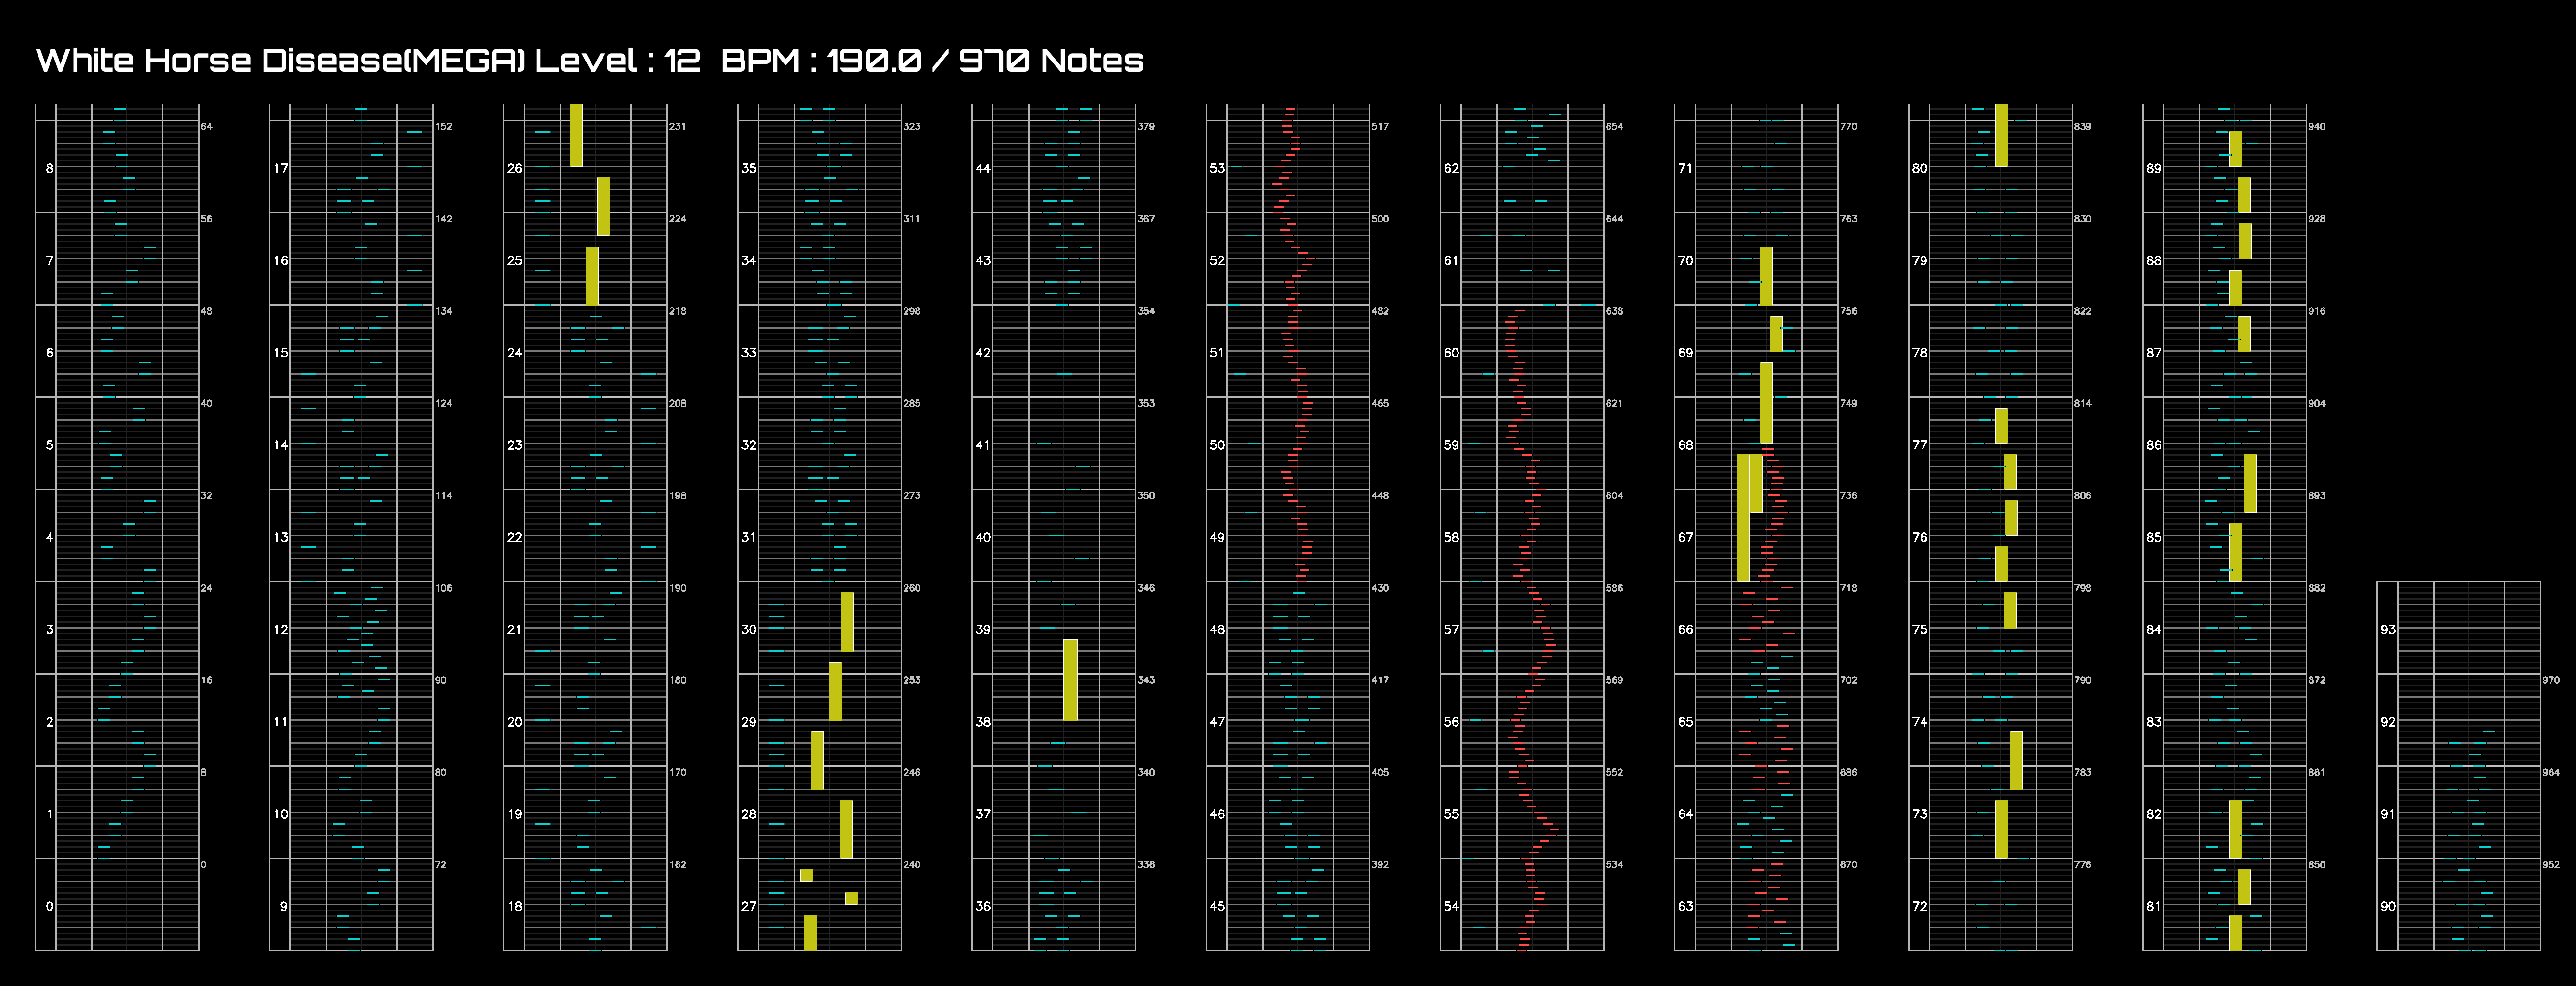Click the note count 162

(678, 865)
